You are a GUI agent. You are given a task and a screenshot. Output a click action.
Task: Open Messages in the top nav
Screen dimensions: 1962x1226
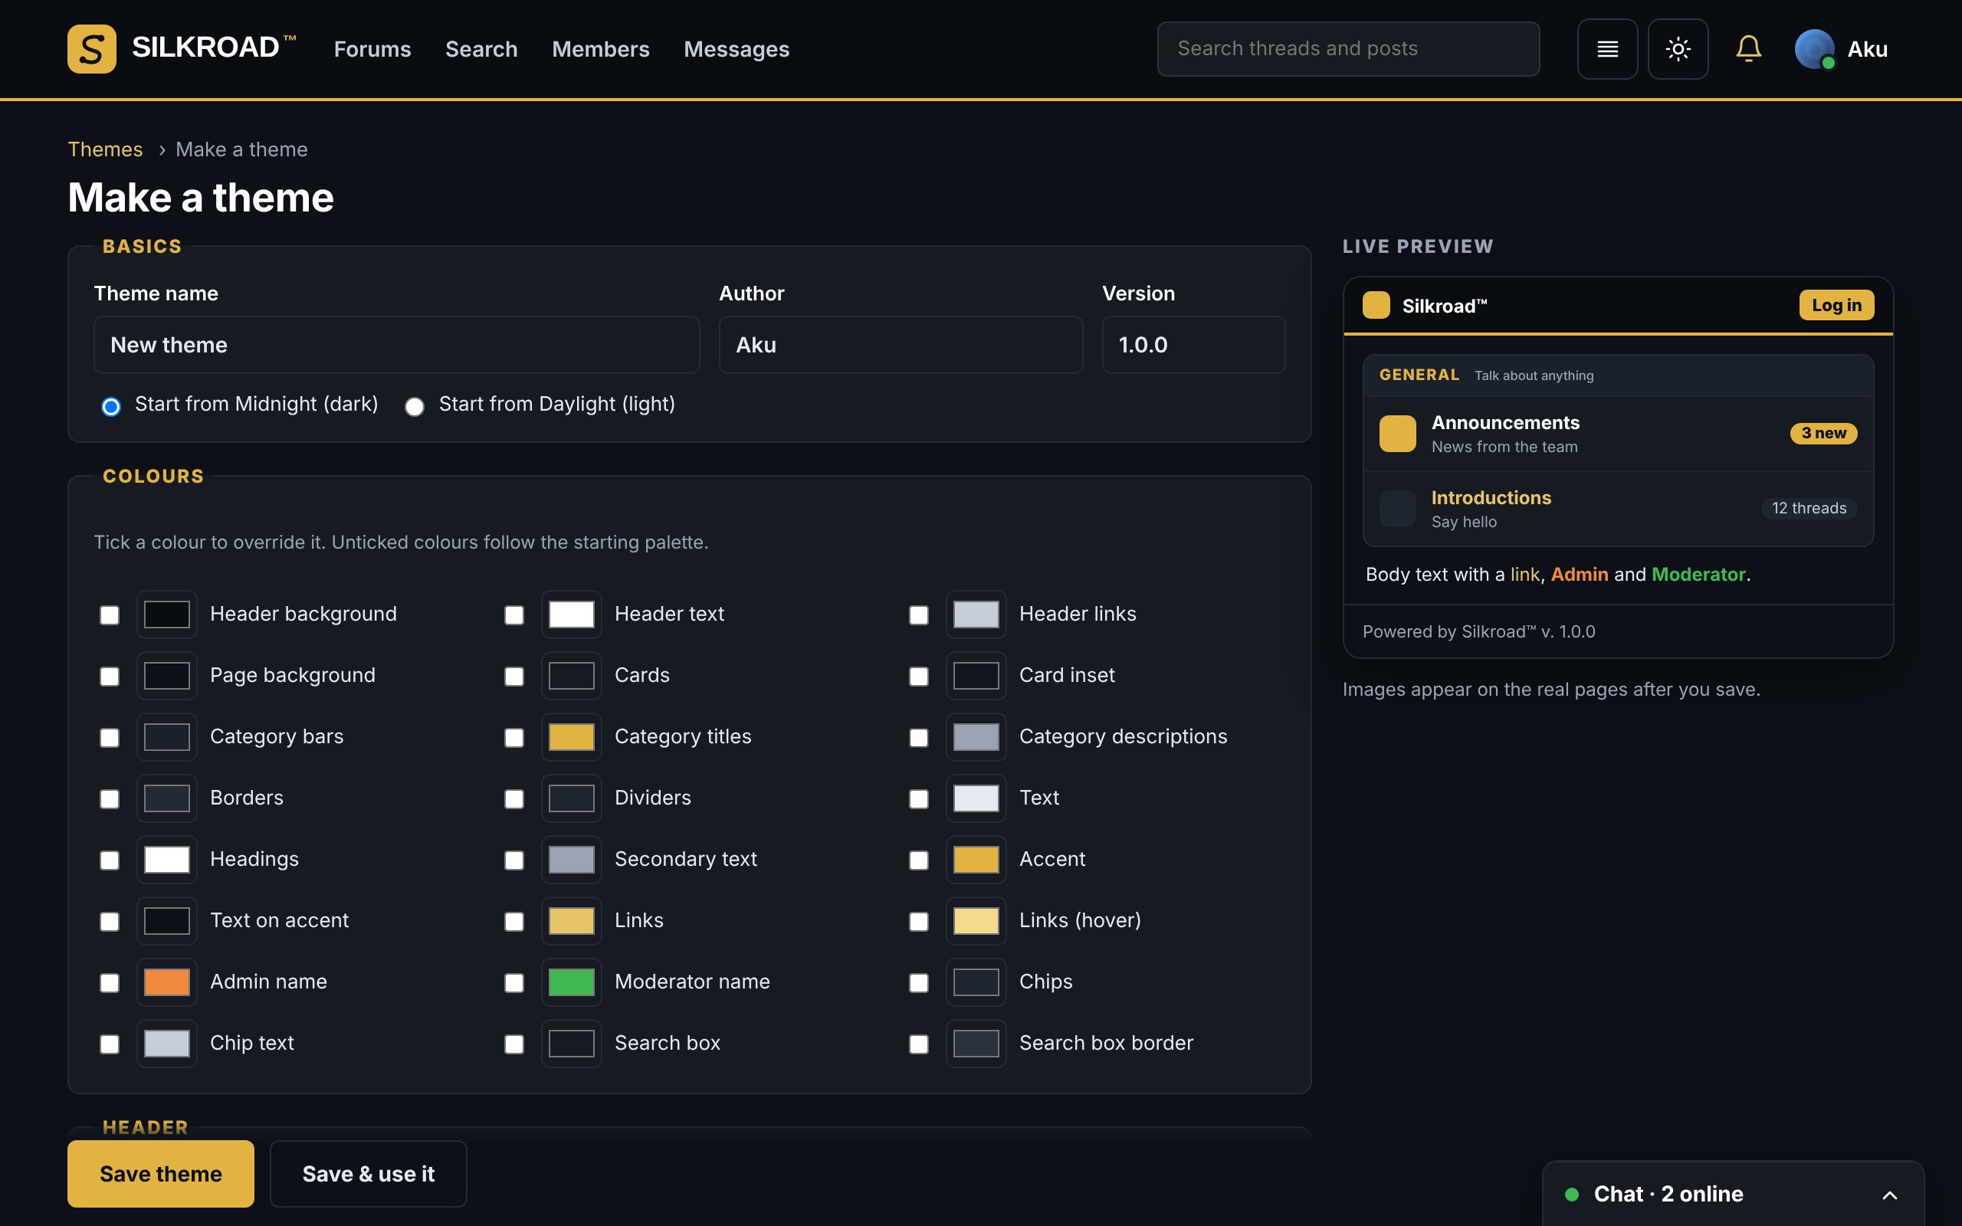click(x=737, y=48)
